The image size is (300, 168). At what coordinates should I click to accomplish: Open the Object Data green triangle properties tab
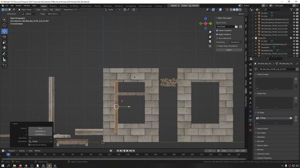pyautogui.click(x=250, y=120)
